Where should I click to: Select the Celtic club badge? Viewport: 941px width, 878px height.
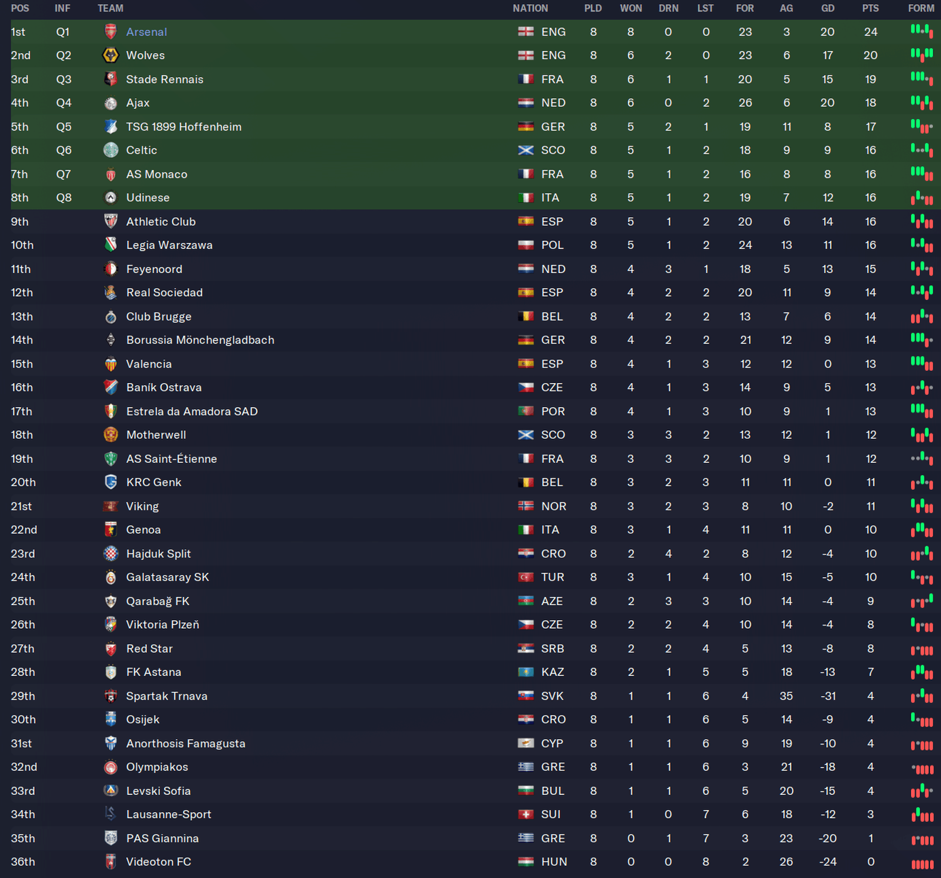coord(110,150)
